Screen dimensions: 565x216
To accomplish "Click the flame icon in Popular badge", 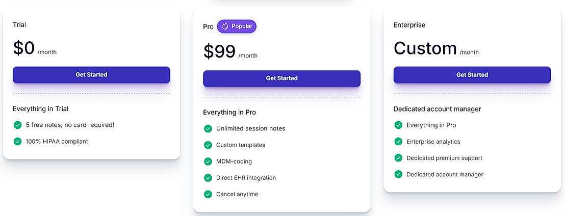I will pyautogui.click(x=225, y=26).
